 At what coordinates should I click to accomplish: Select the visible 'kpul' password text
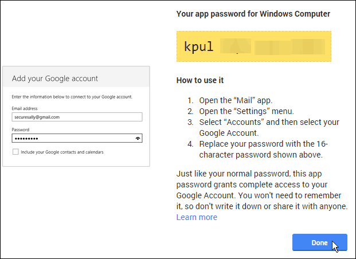pyautogui.click(x=199, y=46)
